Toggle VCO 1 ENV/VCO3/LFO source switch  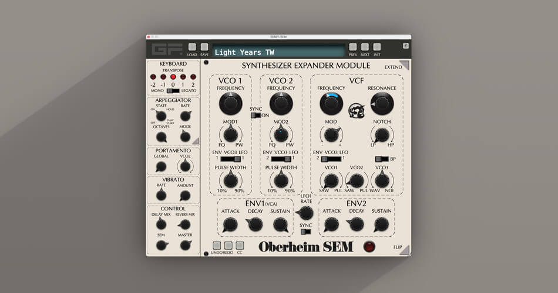231,159
